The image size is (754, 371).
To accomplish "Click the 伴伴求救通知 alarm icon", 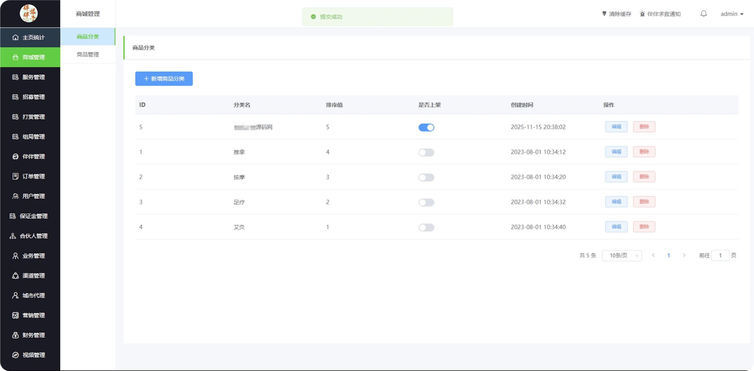I will (642, 14).
